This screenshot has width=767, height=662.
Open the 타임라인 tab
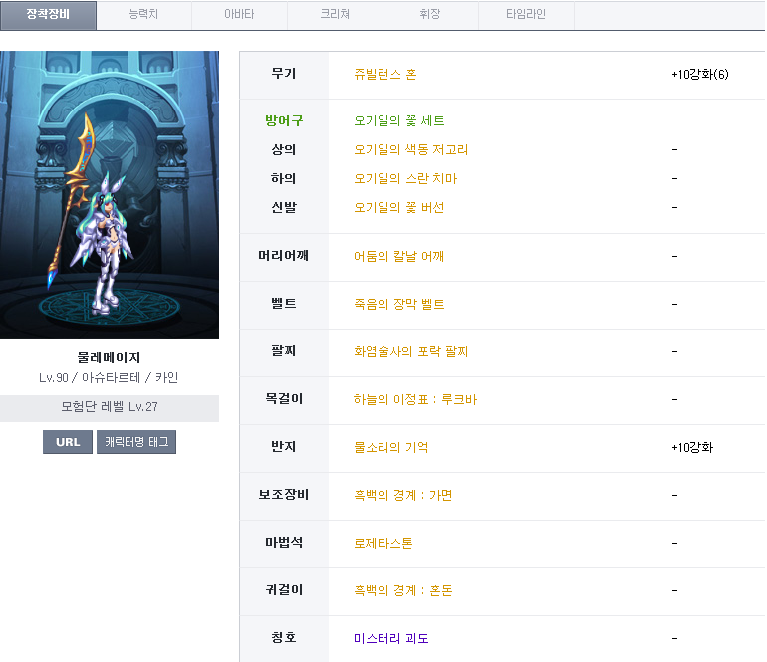pyautogui.click(x=526, y=15)
